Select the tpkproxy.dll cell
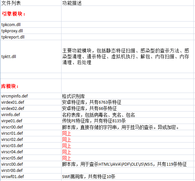The height and width of the screenshot is (181, 195). pos(31,31)
